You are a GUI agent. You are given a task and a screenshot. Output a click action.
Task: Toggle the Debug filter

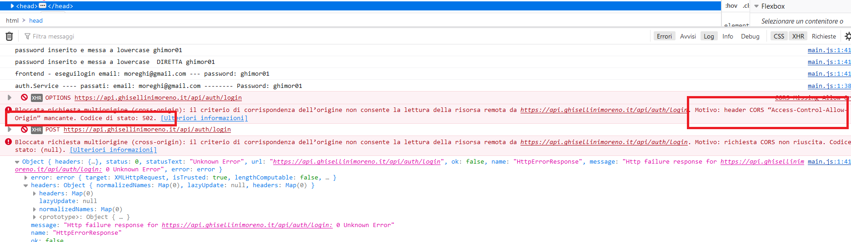point(750,36)
